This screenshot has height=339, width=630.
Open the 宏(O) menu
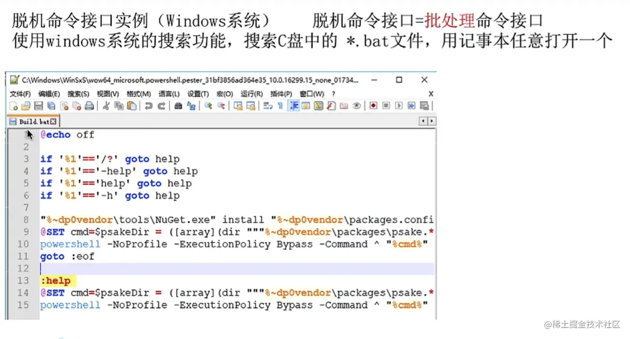pos(225,94)
